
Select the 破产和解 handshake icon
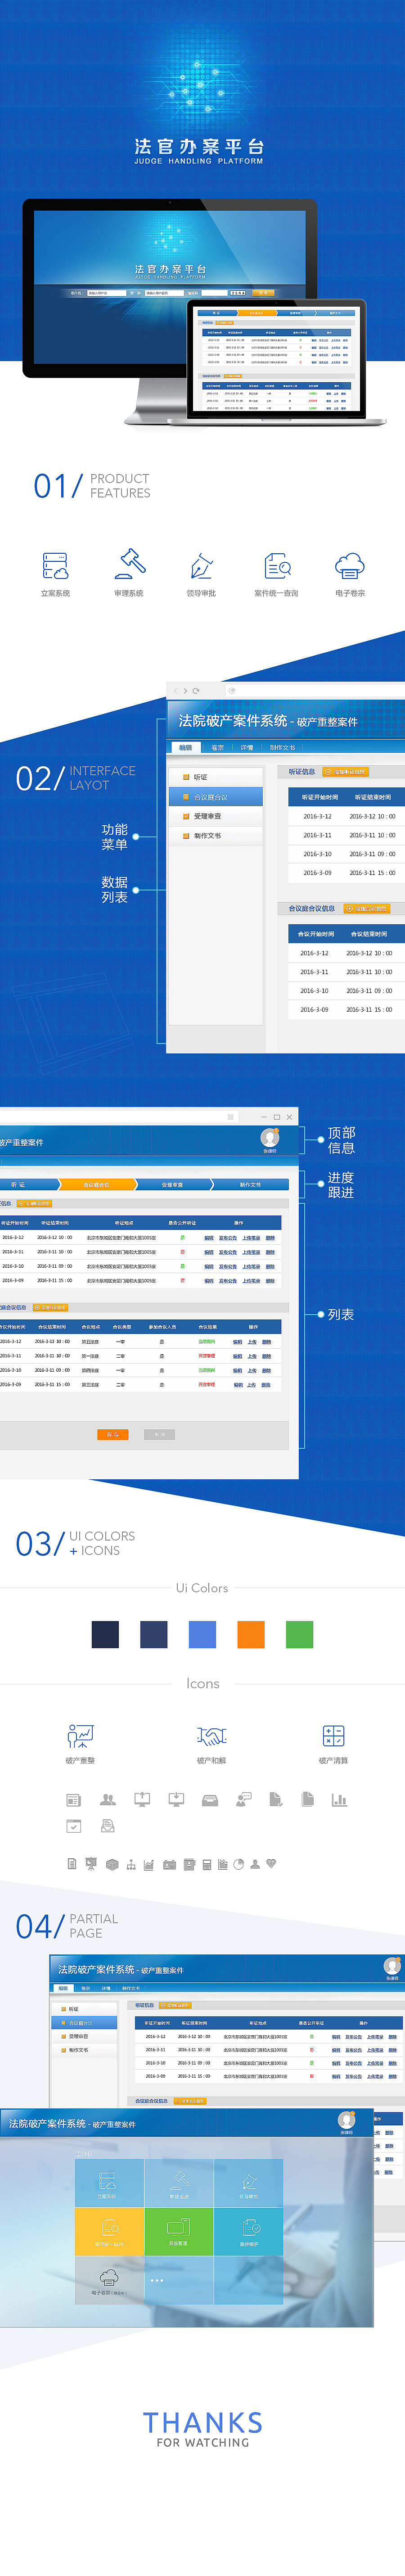(x=211, y=1736)
